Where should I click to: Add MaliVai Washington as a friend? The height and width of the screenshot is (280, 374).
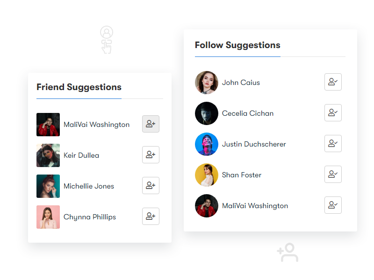(151, 124)
